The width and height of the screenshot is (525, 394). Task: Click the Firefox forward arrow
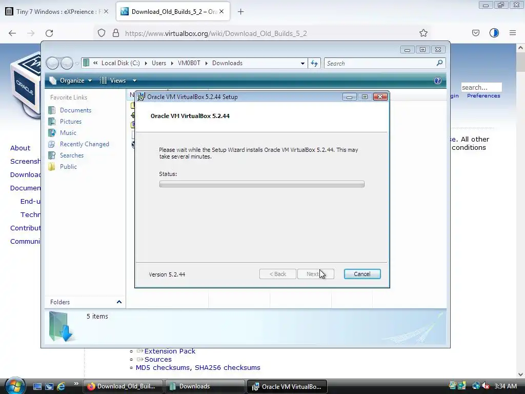pos(31,33)
